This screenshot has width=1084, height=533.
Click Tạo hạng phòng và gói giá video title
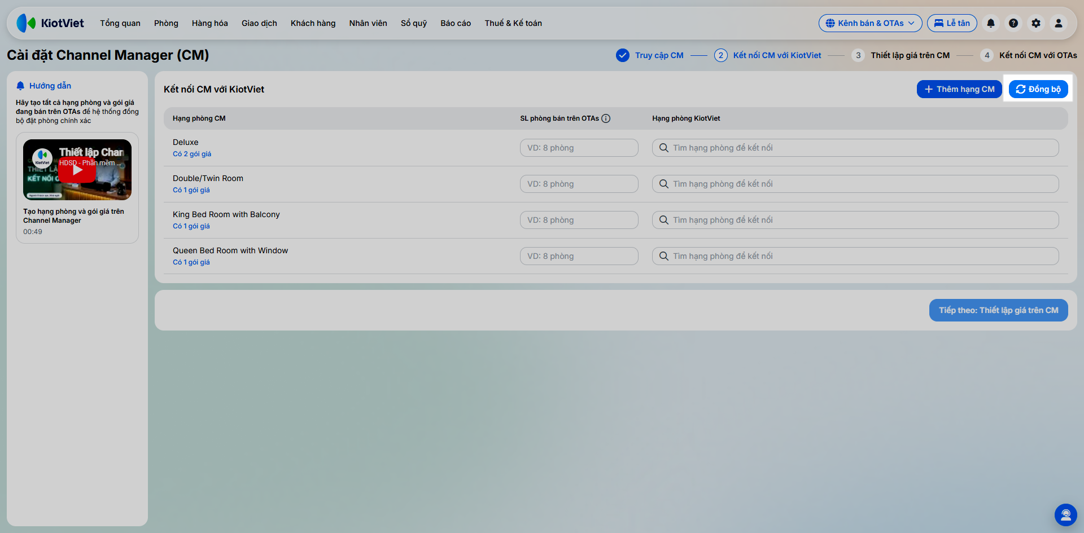(73, 216)
